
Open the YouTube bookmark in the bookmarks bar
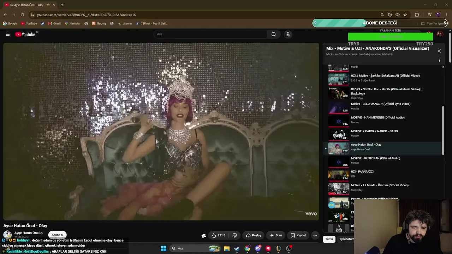click(29, 24)
